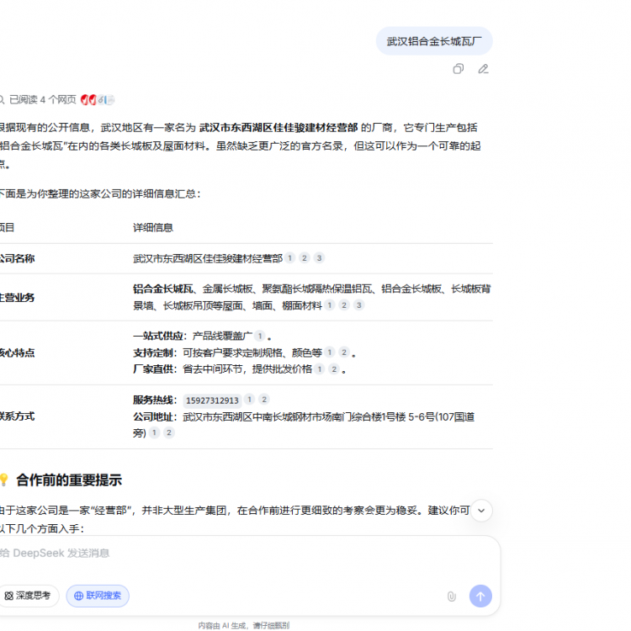Click the phone number 15927312913
Image resolution: width=631 pixels, height=631 pixels.
click(x=212, y=400)
